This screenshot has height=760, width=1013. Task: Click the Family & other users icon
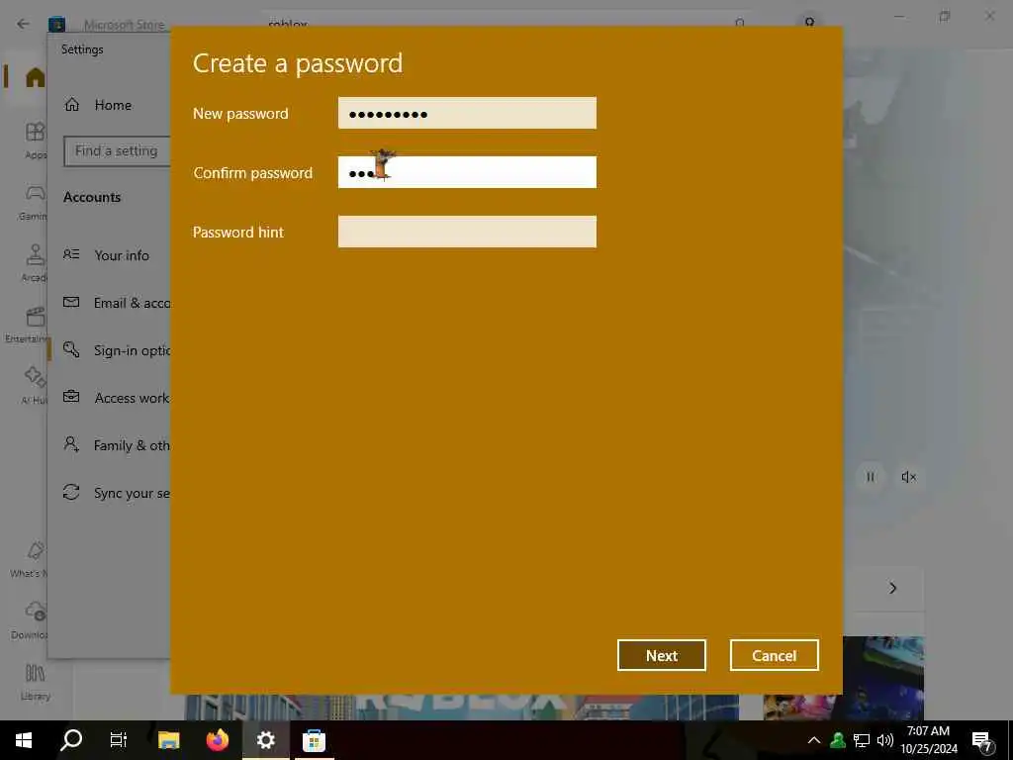point(71,444)
